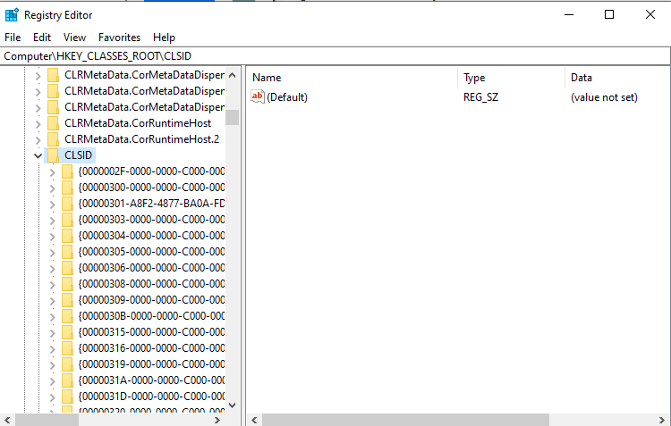Click the values pane horizontal scroll right arrow
This screenshot has width=671, height=426.
662,420
